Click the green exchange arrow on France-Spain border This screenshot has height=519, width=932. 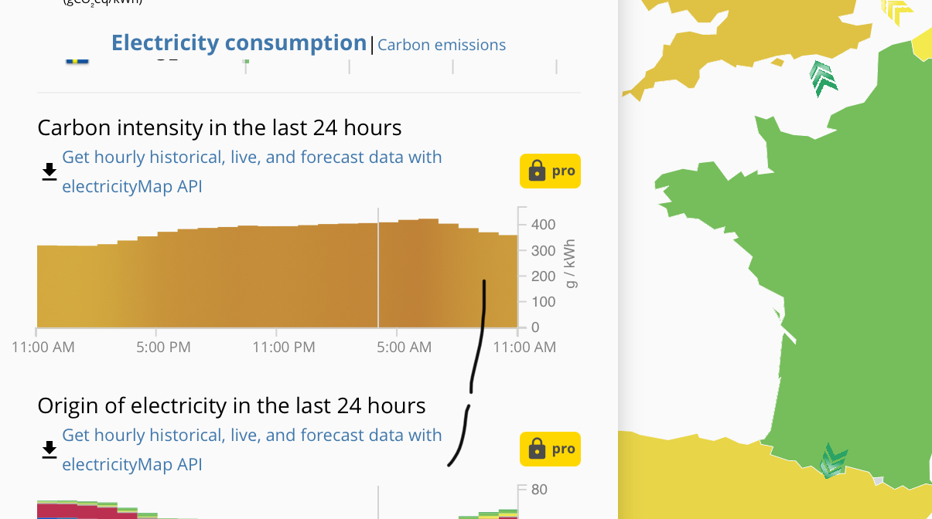coord(833,461)
